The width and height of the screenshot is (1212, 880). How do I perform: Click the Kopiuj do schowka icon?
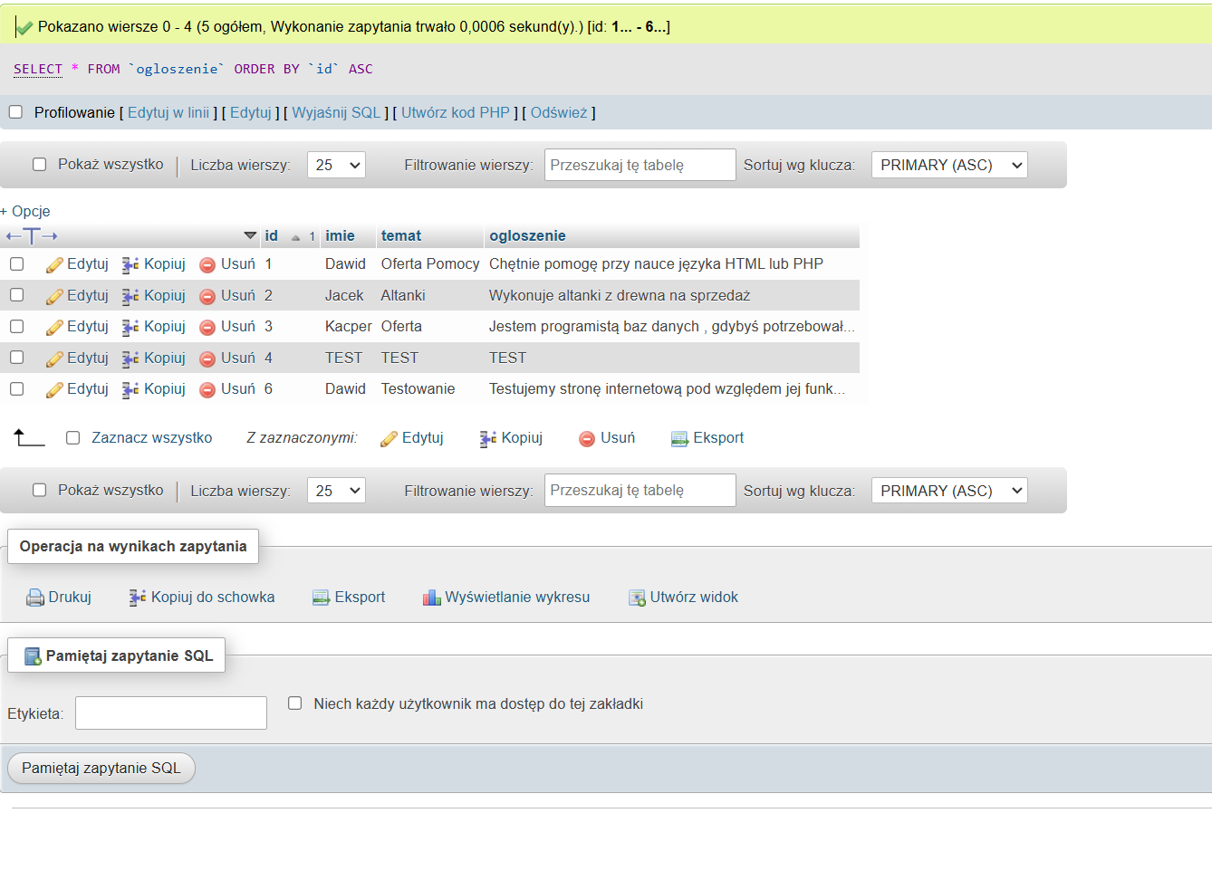[138, 598]
